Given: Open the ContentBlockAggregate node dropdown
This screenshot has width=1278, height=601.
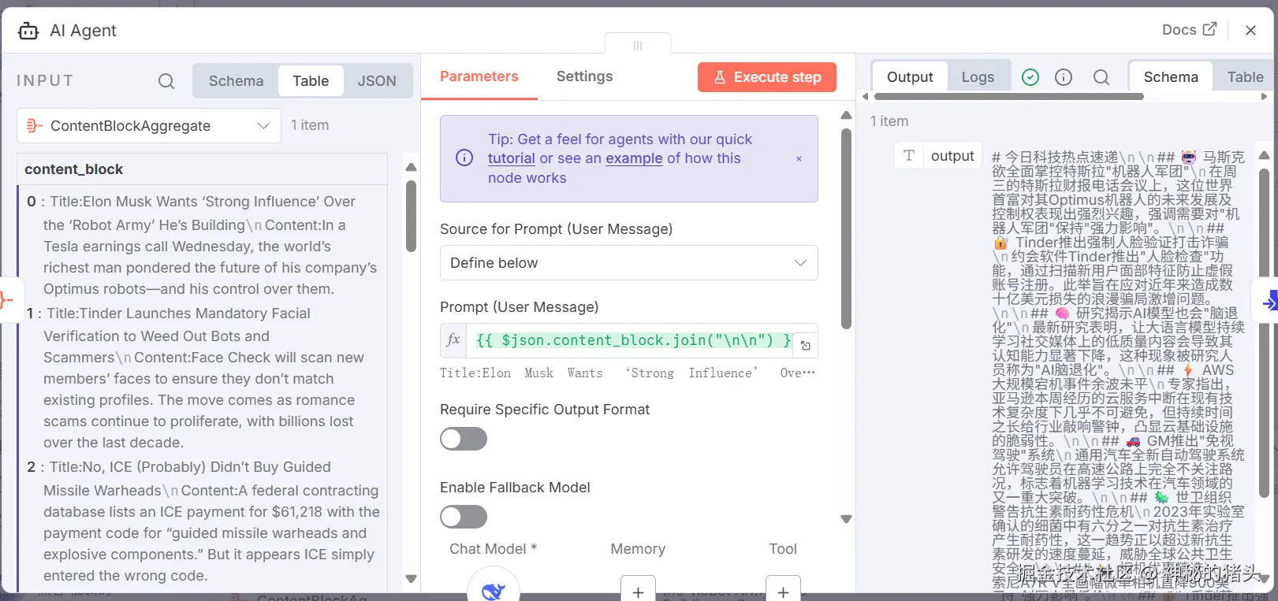Looking at the screenshot, I should click(x=149, y=125).
